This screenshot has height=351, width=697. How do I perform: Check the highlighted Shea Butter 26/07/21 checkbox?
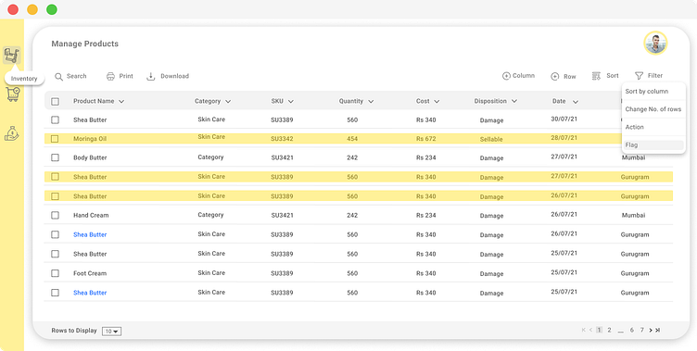55,196
